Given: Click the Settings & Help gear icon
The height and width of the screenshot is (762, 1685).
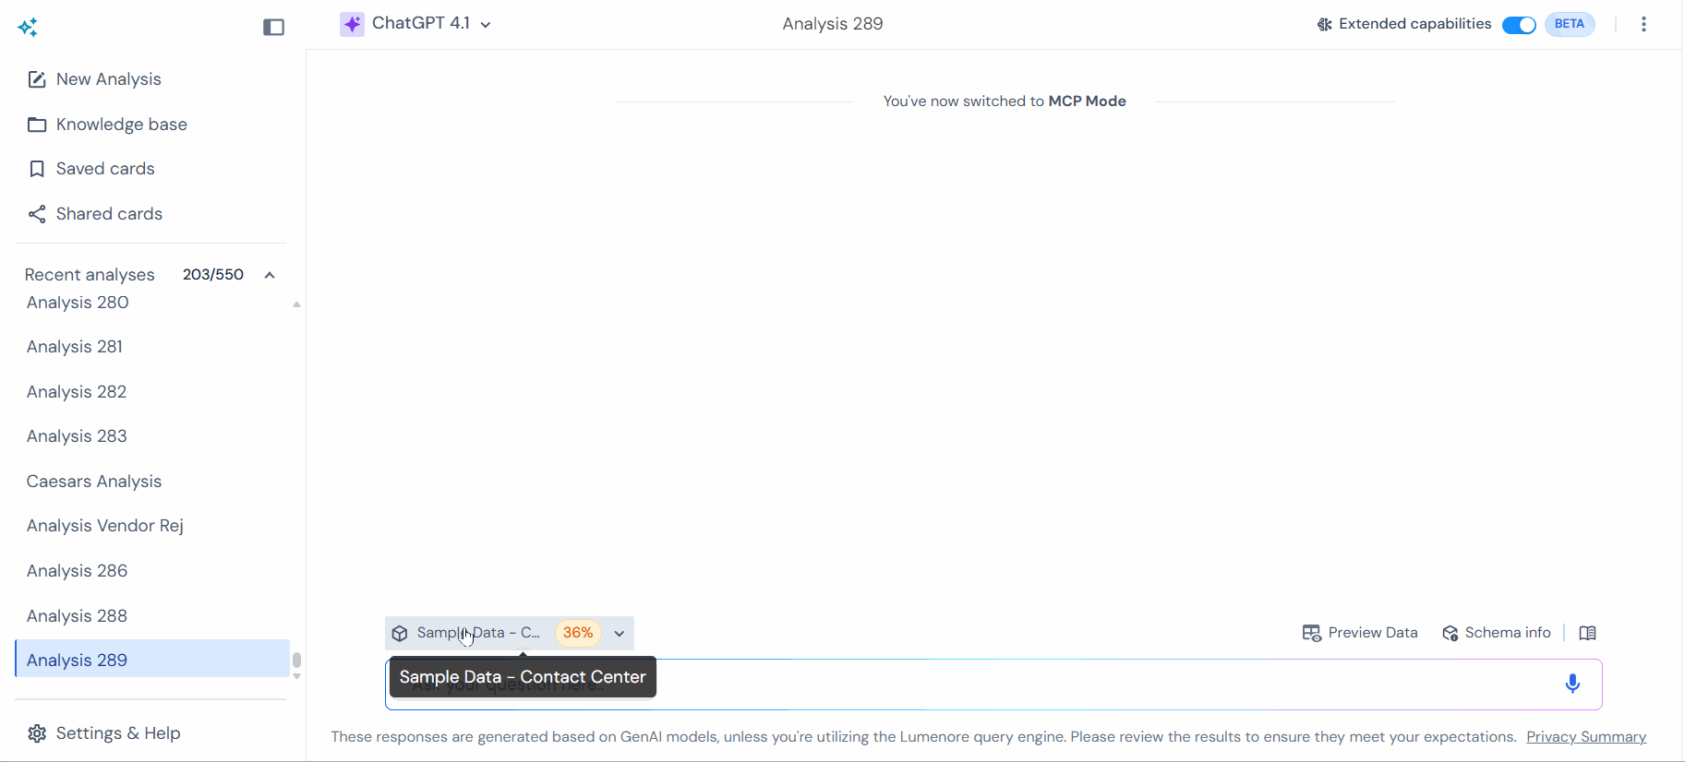Looking at the screenshot, I should tap(37, 733).
